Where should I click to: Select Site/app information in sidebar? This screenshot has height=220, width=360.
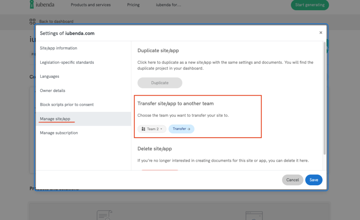pos(58,48)
